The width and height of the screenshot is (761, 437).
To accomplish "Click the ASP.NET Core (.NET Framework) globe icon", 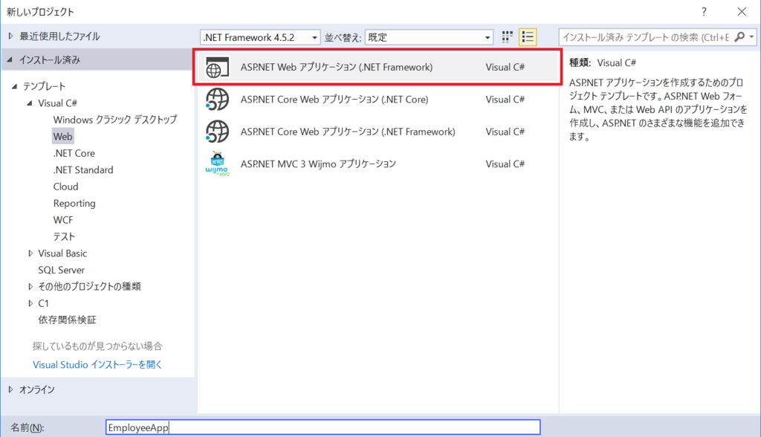I will point(217,132).
